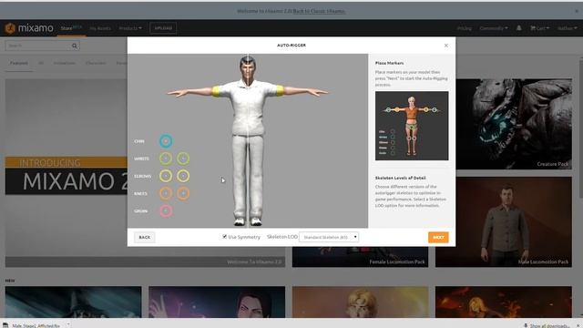Click the character model in viewport

pos(248,140)
